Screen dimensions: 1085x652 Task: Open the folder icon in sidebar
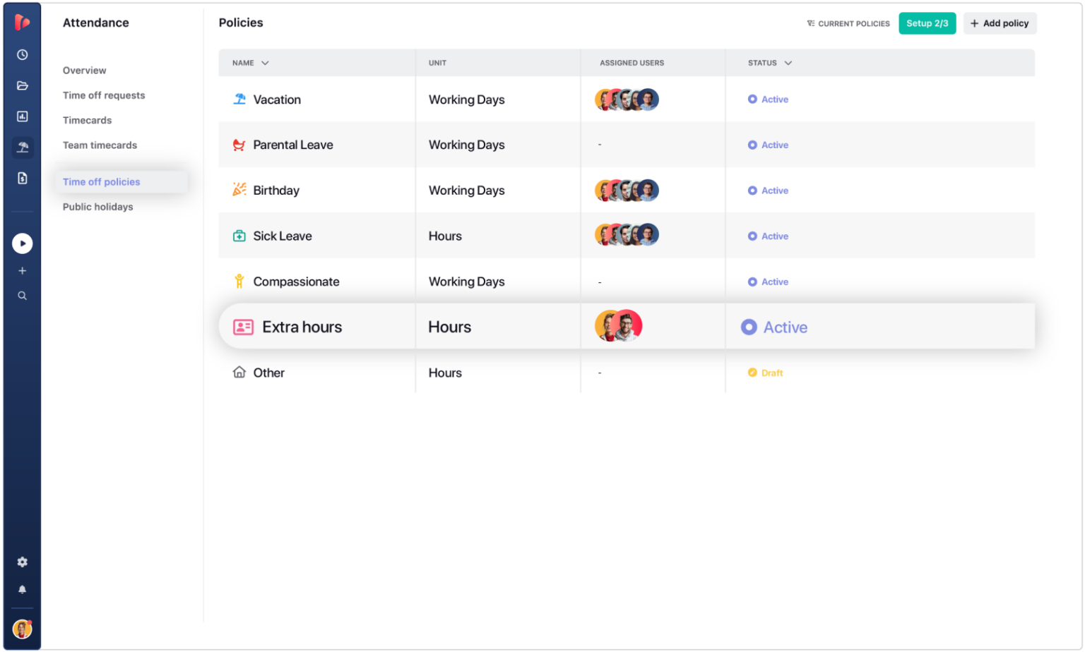coord(23,86)
